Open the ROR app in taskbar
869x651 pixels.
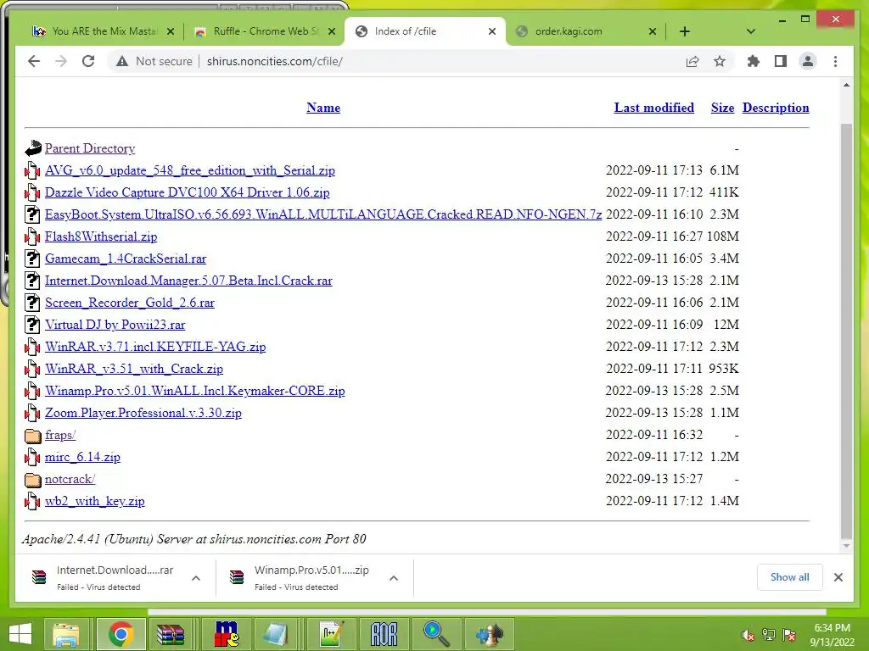click(x=384, y=634)
